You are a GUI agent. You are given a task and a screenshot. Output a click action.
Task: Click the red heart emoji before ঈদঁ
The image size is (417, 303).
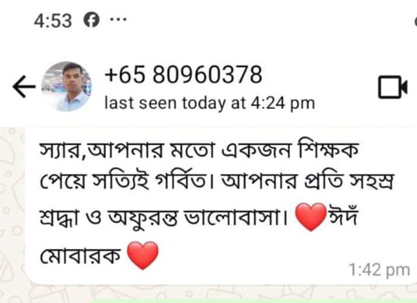(311, 217)
